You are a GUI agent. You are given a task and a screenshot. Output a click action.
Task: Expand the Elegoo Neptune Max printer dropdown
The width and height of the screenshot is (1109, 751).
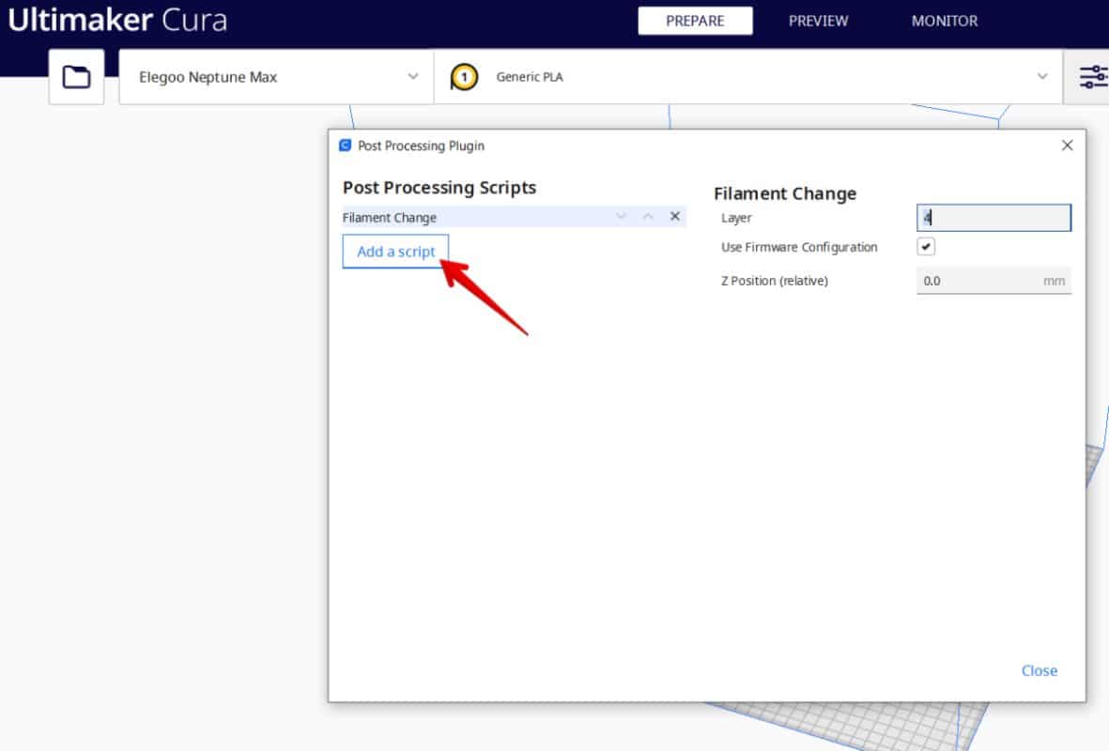click(412, 77)
